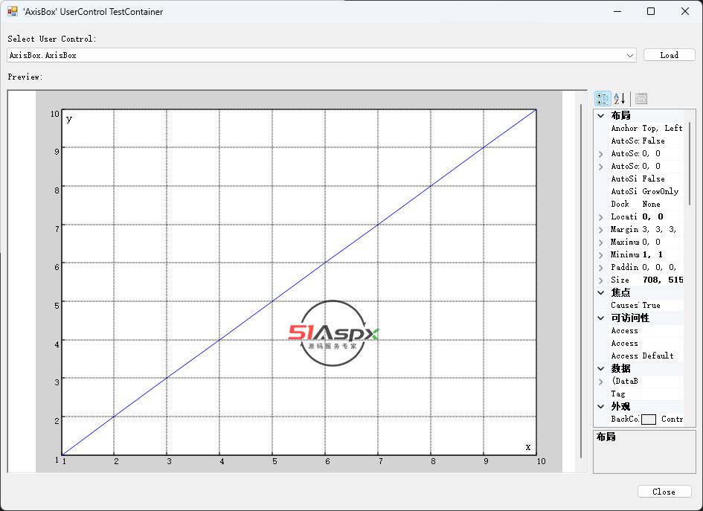Expand the Margin property row

(601, 230)
